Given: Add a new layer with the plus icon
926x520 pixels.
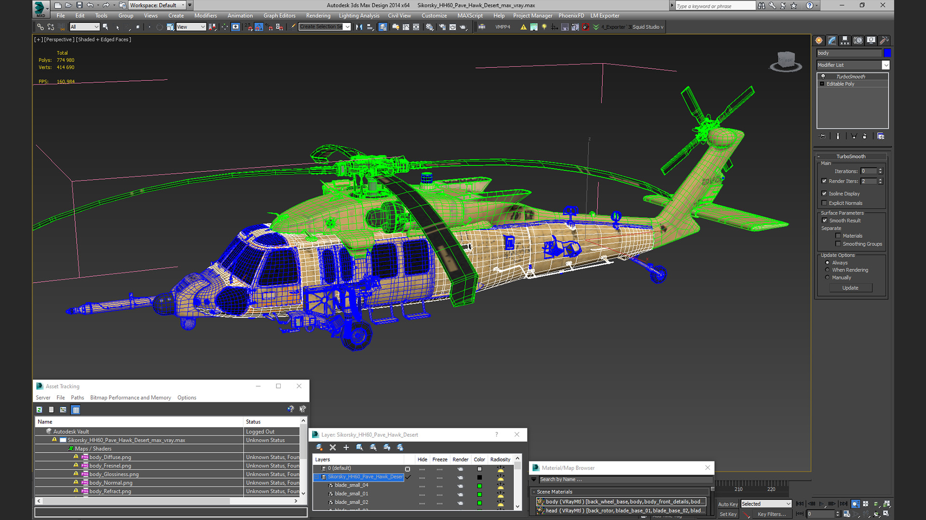Looking at the screenshot, I should 346,447.
